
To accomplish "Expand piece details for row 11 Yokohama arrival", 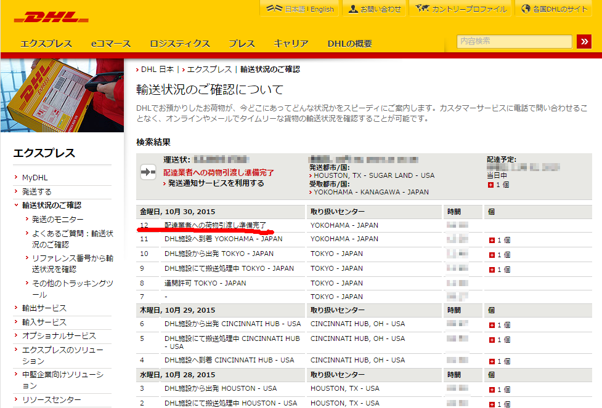I will click(x=492, y=240).
